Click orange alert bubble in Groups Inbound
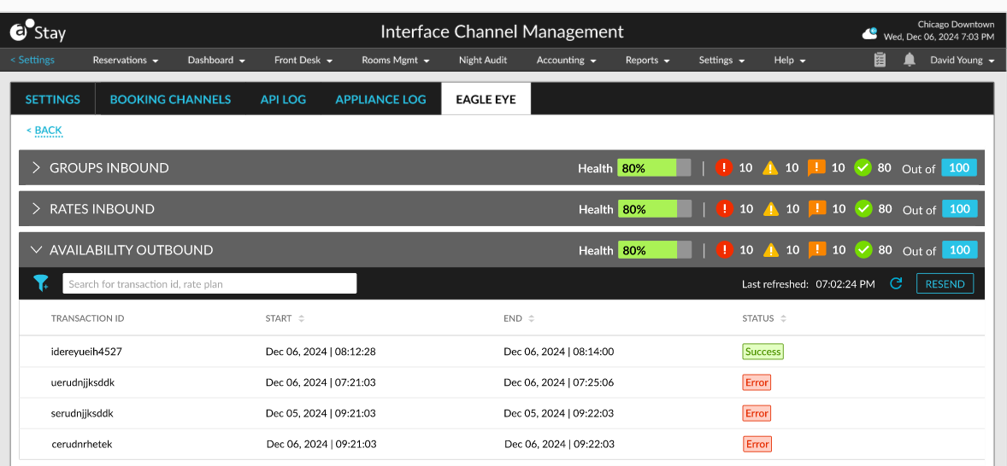 (816, 169)
